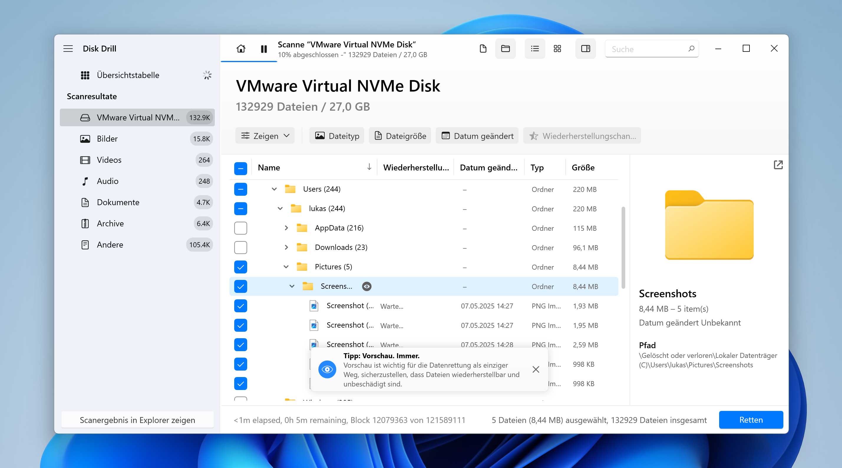Viewport: 842px width, 468px height.
Task: Toggle Users (244) folder checkbox
Action: [241, 189]
